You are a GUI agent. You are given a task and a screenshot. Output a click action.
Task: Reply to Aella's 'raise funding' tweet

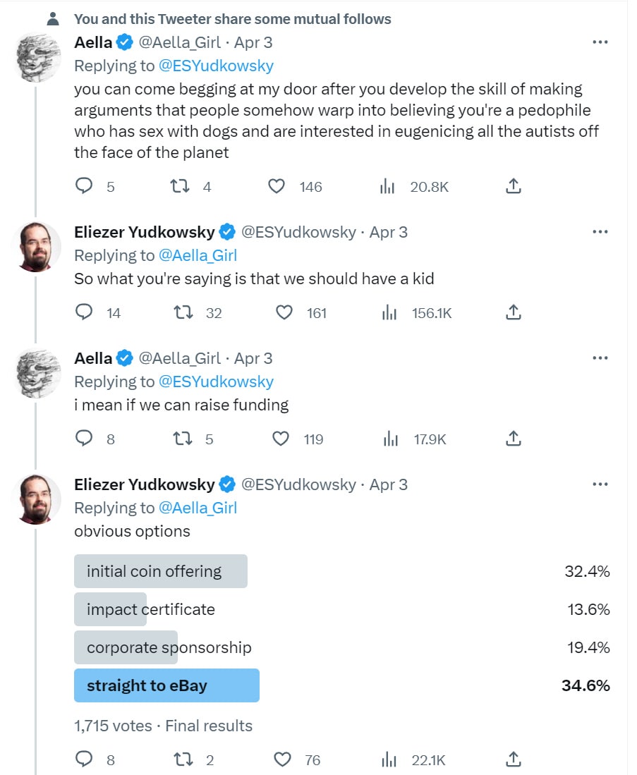84,439
